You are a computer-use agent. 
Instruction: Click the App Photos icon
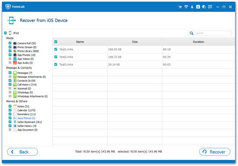pos(15,55)
